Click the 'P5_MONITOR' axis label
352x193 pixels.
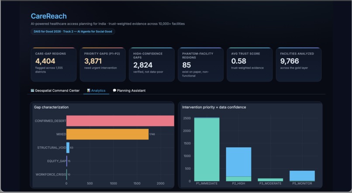click(302, 183)
